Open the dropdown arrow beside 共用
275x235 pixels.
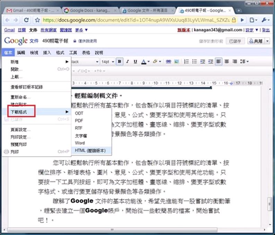tap(267, 41)
